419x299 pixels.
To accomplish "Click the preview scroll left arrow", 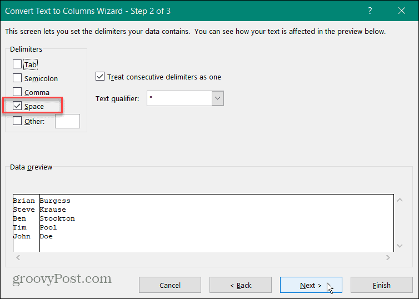I will (x=18, y=257).
